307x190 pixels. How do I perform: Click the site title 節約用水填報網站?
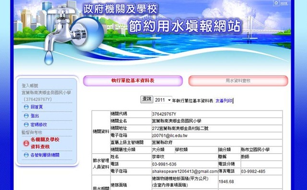pos(184,26)
